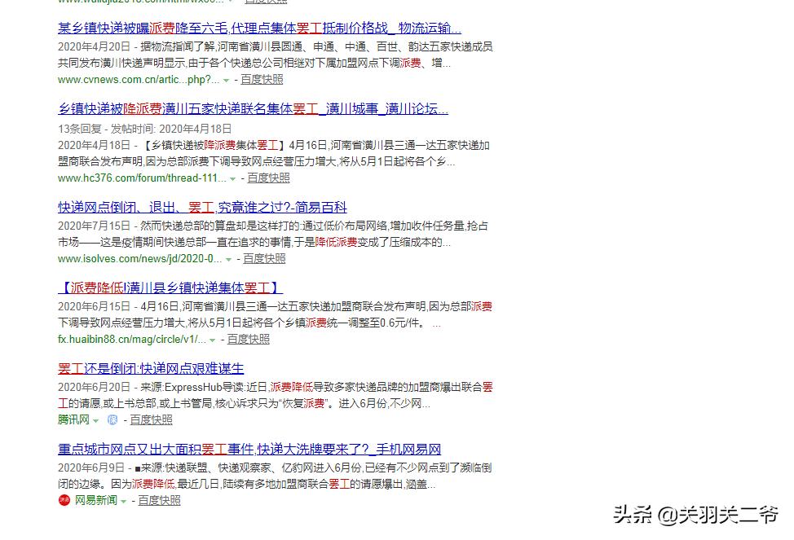Viewport: 794px width, 540px height.
Task: Open result '快递网点倒闭、退出、罢工,究竟谁之过'
Action: tap(202, 208)
